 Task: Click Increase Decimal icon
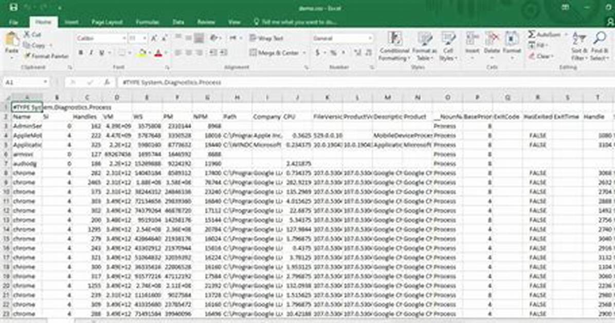click(x=358, y=52)
